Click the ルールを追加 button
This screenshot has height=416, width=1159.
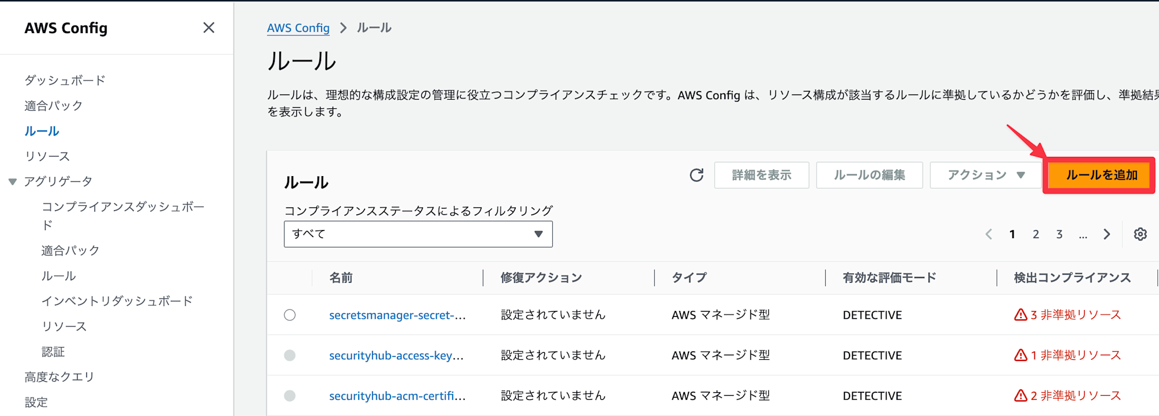click(1101, 175)
